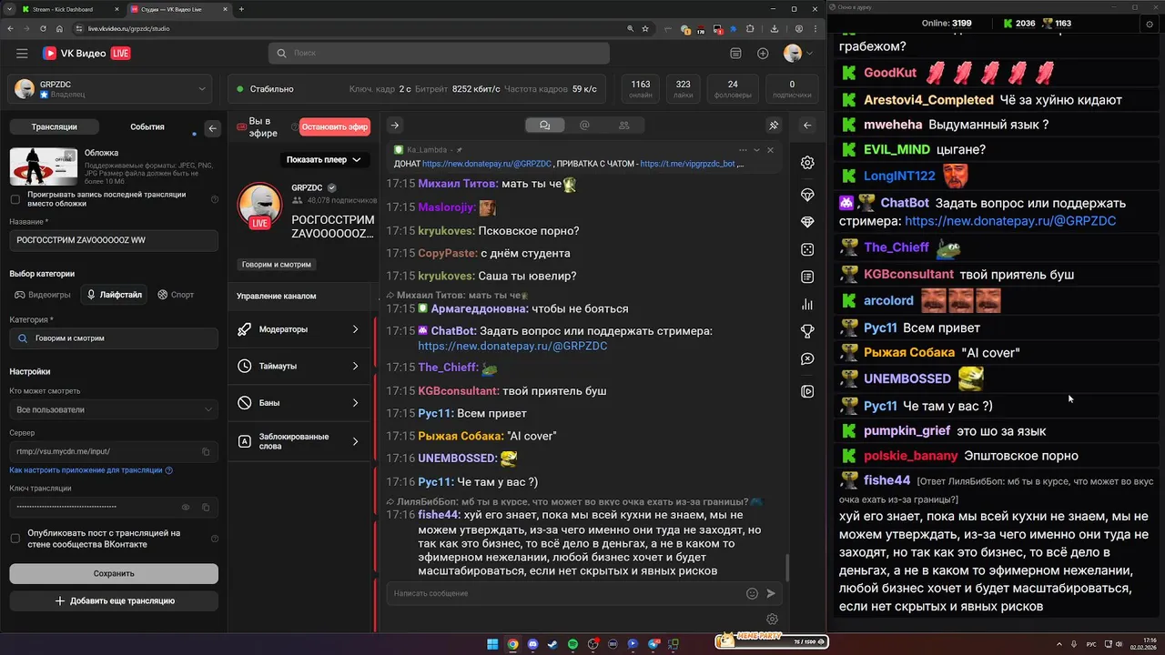
Task: Click Добавить еще трансляцию button
Action: pos(114,600)
